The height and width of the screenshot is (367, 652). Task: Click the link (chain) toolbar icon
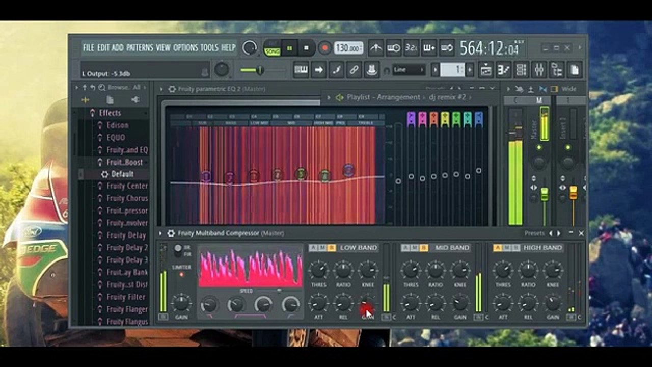click(354, 70)
